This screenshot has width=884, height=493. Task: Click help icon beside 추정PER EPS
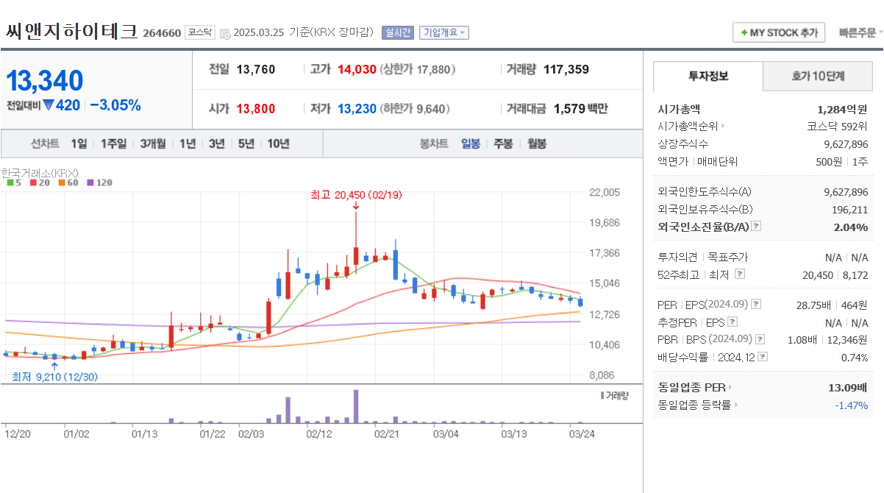point(732,322)
